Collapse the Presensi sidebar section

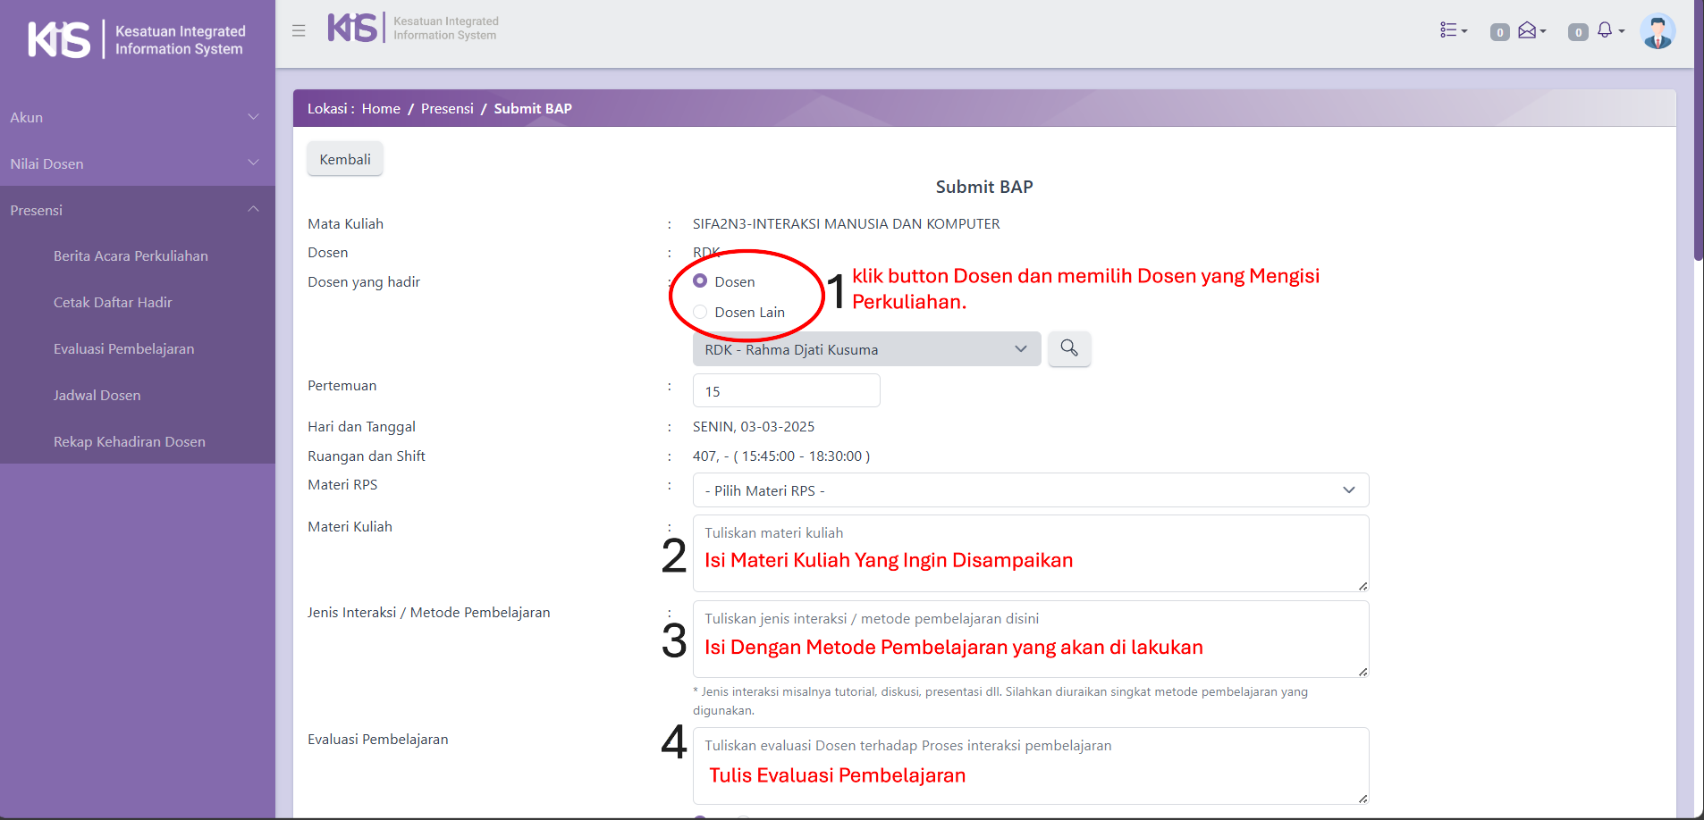[x=134, y=210]
